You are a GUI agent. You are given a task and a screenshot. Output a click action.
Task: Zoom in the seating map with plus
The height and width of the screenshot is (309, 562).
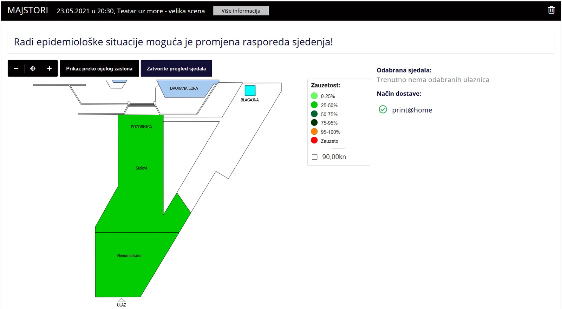click(x=50, y=69)
